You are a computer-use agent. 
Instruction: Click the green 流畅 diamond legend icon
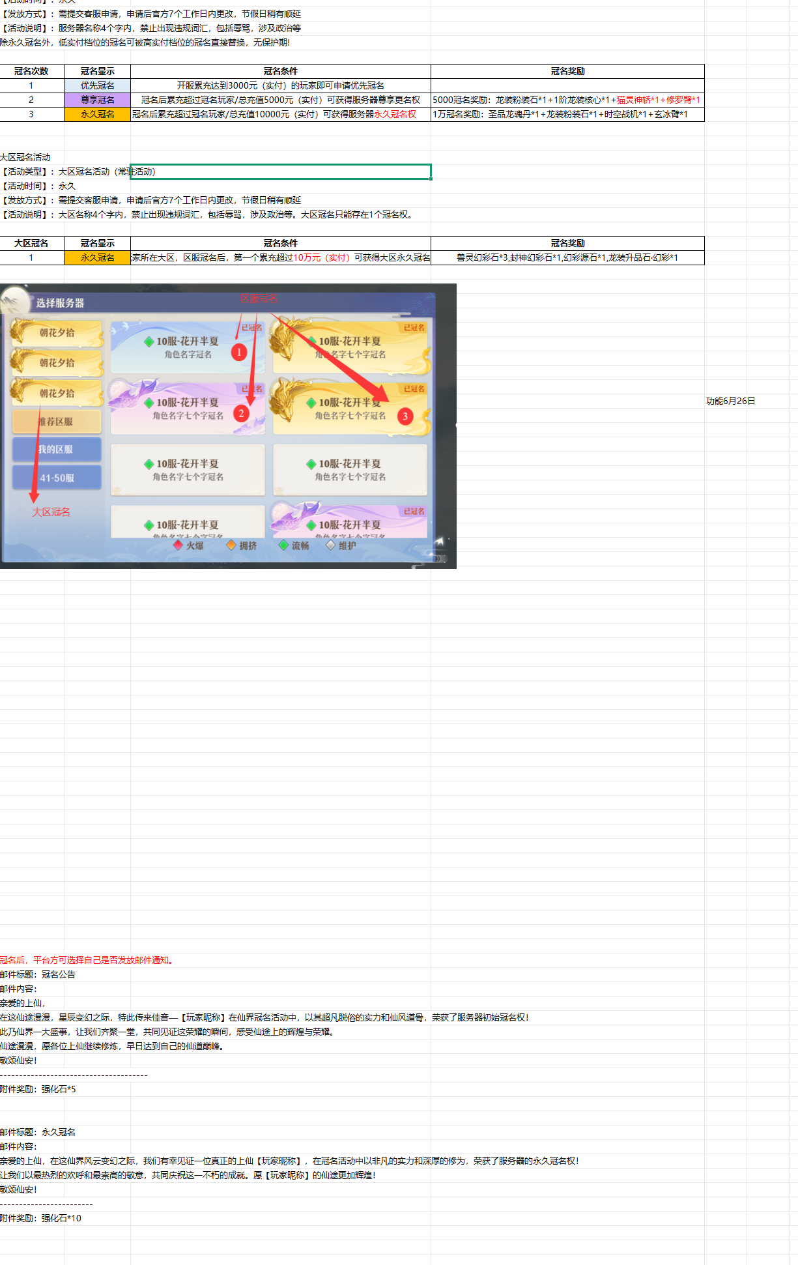(283, 545)
